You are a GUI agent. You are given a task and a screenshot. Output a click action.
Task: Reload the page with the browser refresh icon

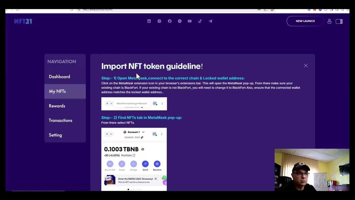[x=17, y=10]
